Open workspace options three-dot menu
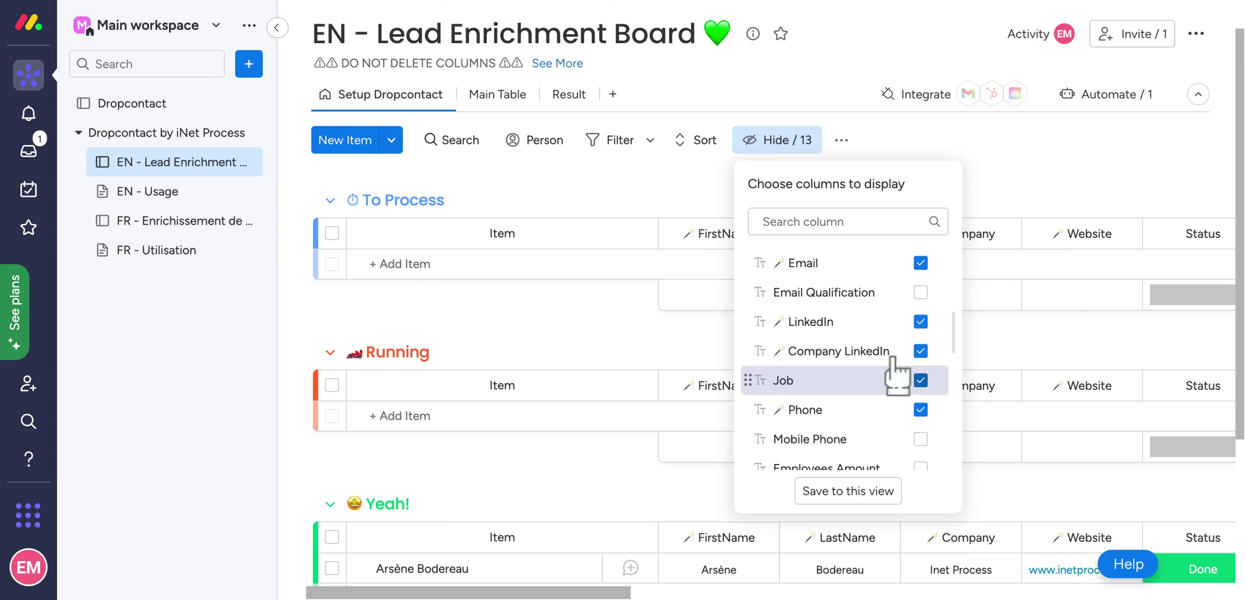The height and width of the screenshot is (600, 1245). click(x=249, y=26)
